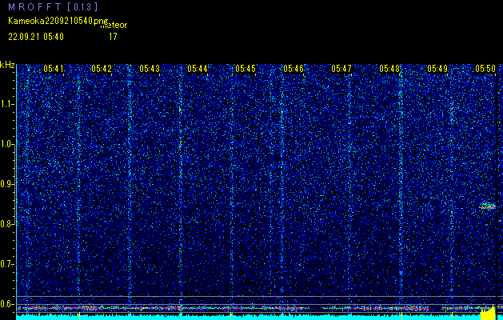The image size is (503, 320).
Task: Click the 'meteor' label
Action: pos(114,26)
